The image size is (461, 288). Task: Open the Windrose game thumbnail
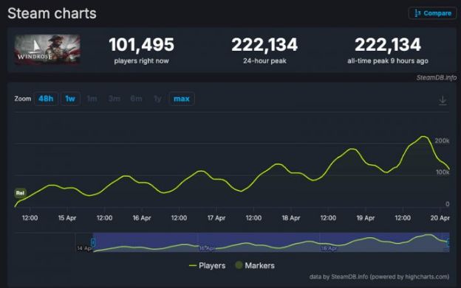[47, 49]
